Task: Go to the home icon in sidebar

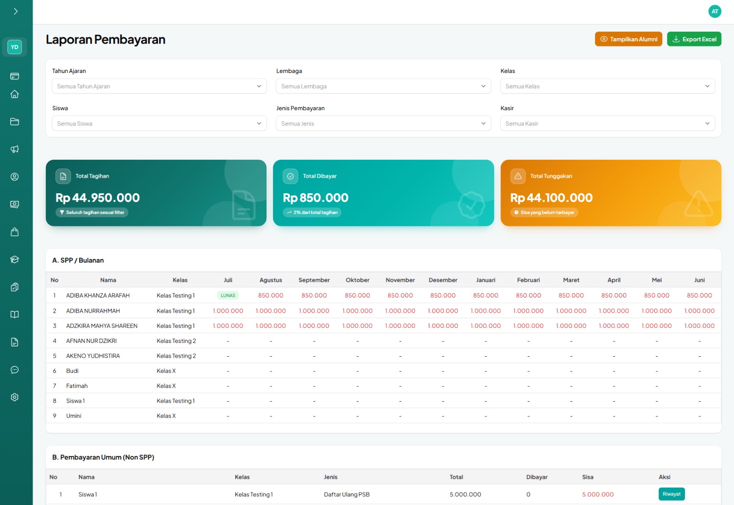Action: click(15, 94)
